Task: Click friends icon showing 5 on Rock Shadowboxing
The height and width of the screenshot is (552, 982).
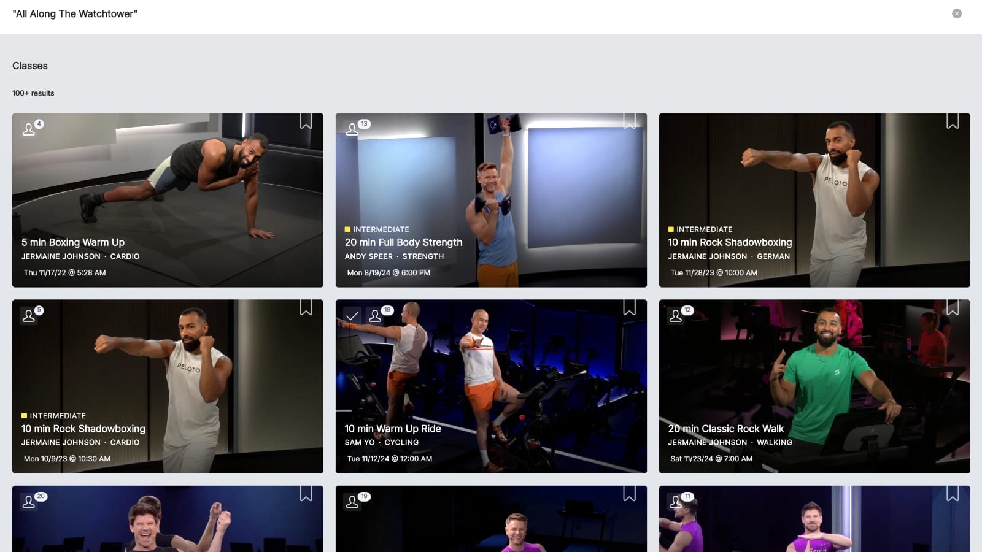Action: point(29,316)
